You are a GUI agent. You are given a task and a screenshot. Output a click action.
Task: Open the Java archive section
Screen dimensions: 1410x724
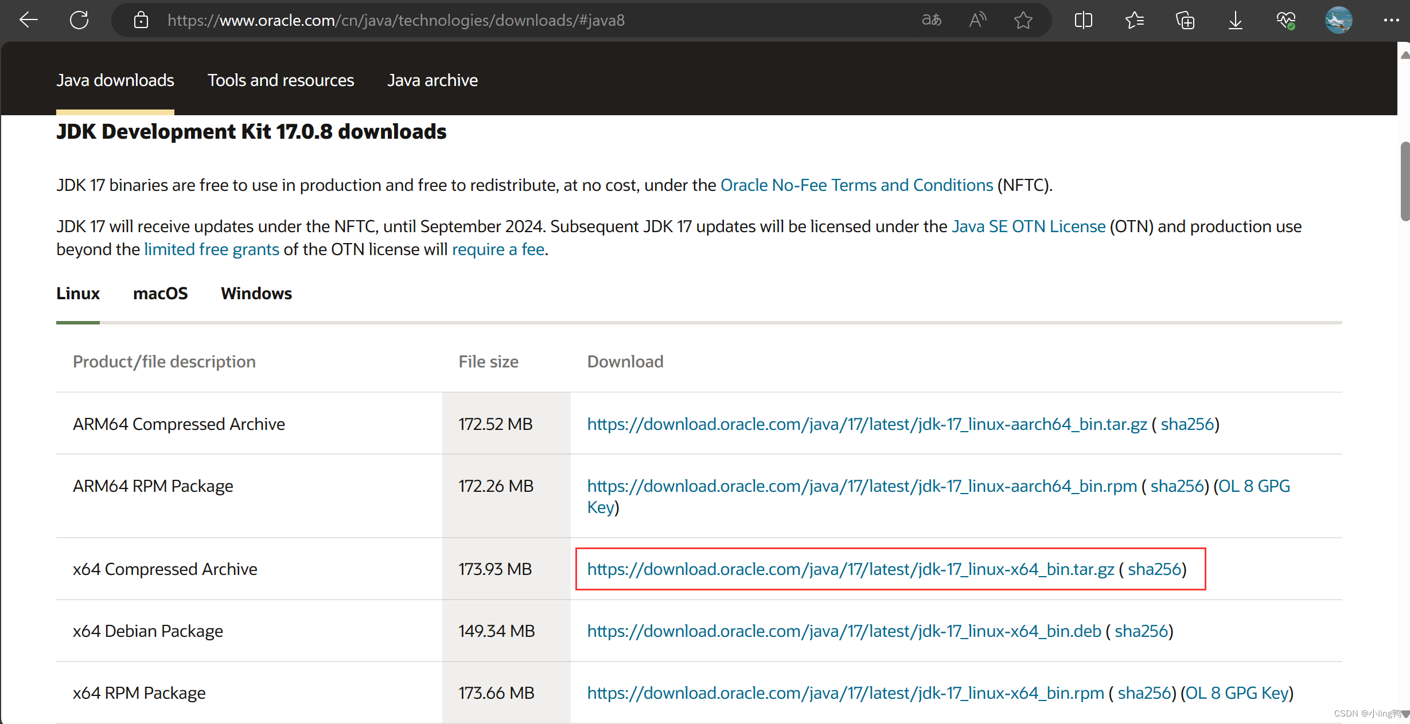pos(433,80)
